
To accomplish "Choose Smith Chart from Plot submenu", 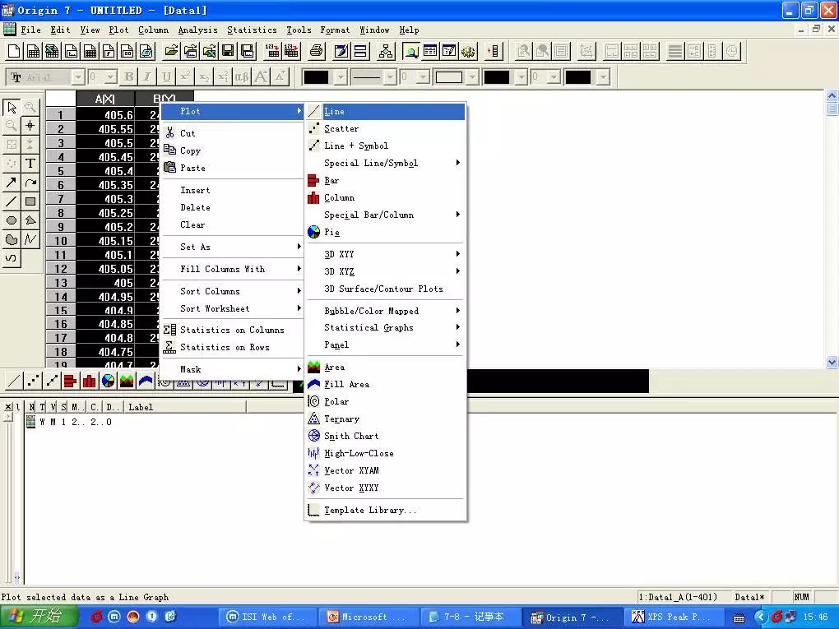I will 385,436.
